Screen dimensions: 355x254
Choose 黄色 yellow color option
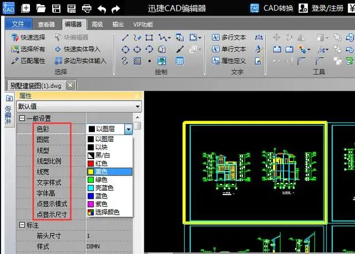(110, 172)
